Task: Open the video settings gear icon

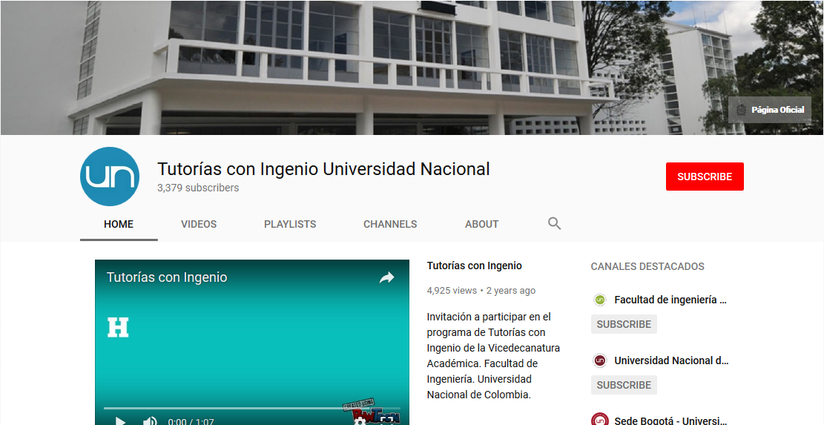Action: [x=360, y=421]
